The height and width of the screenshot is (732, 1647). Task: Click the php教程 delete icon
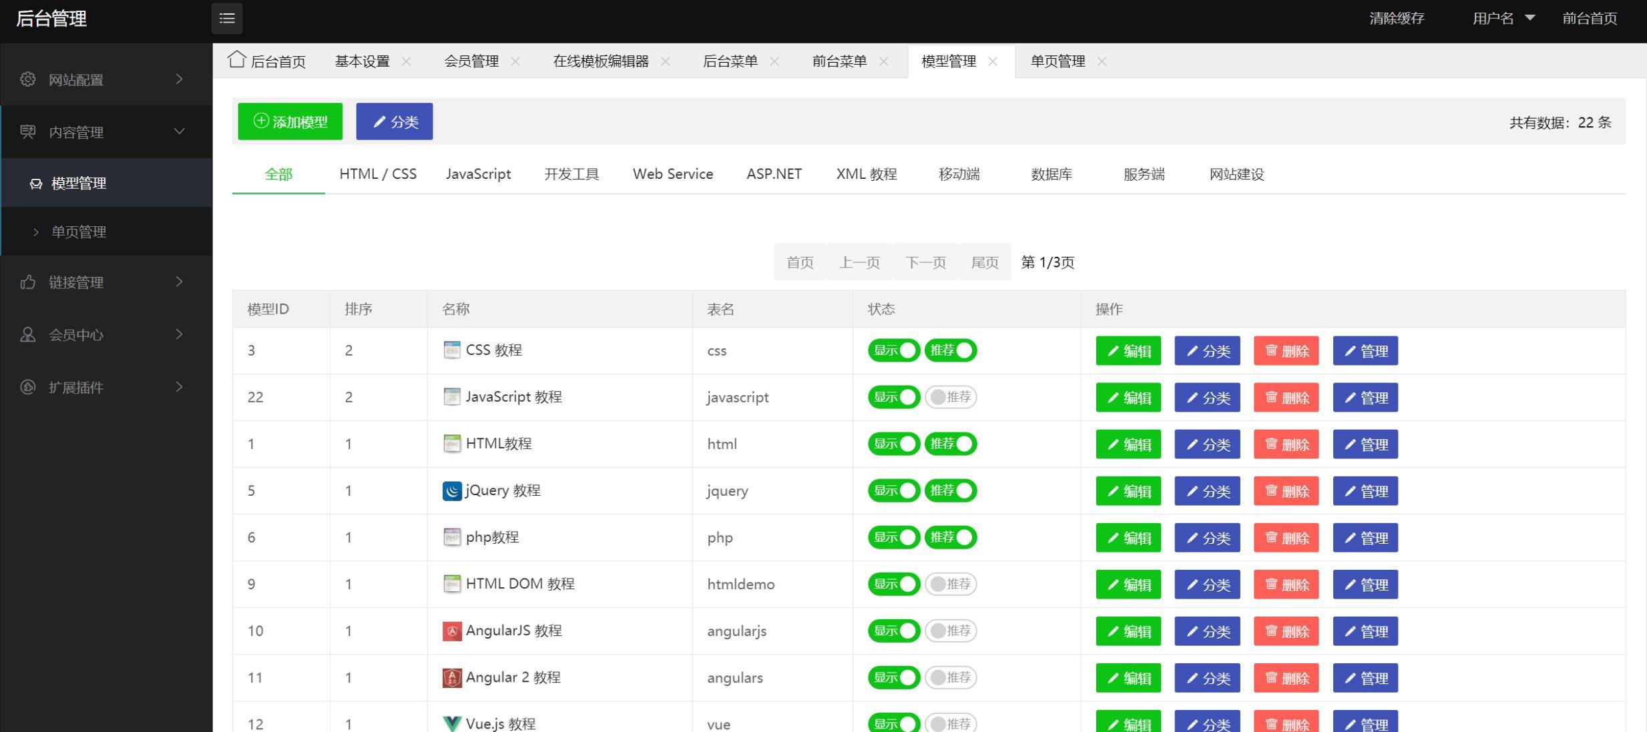coord(1286,536)
